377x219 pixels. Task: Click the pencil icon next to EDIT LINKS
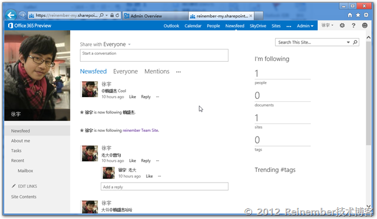[x=14, y=186]
